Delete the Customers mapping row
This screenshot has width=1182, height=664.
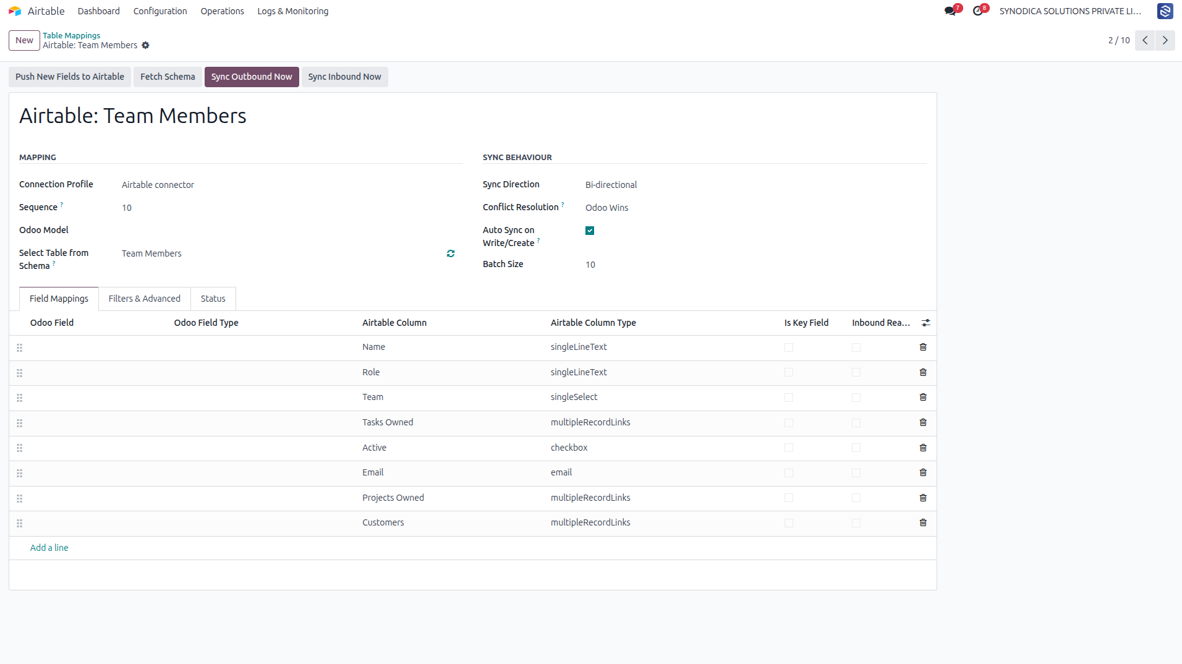click(923, 522)
